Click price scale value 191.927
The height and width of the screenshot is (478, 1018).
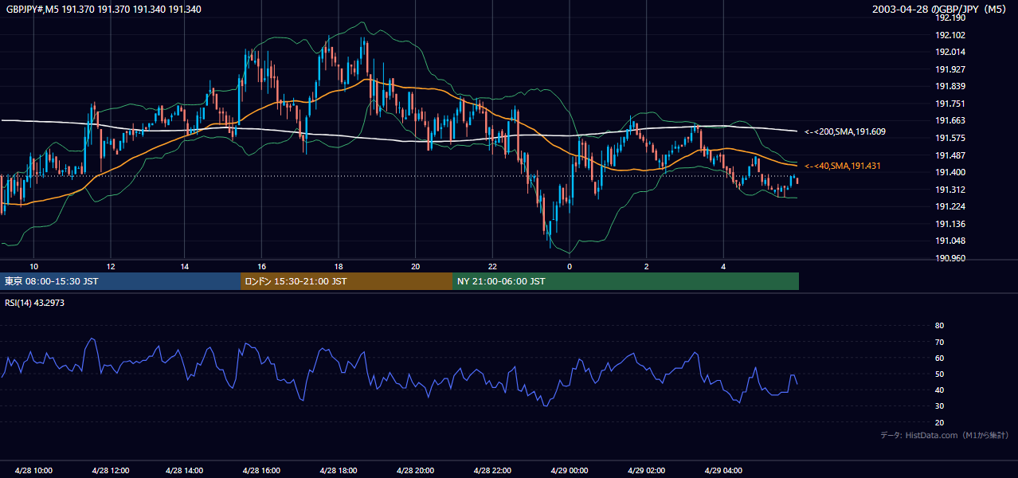pyautogui.click(x=950, y=69)
